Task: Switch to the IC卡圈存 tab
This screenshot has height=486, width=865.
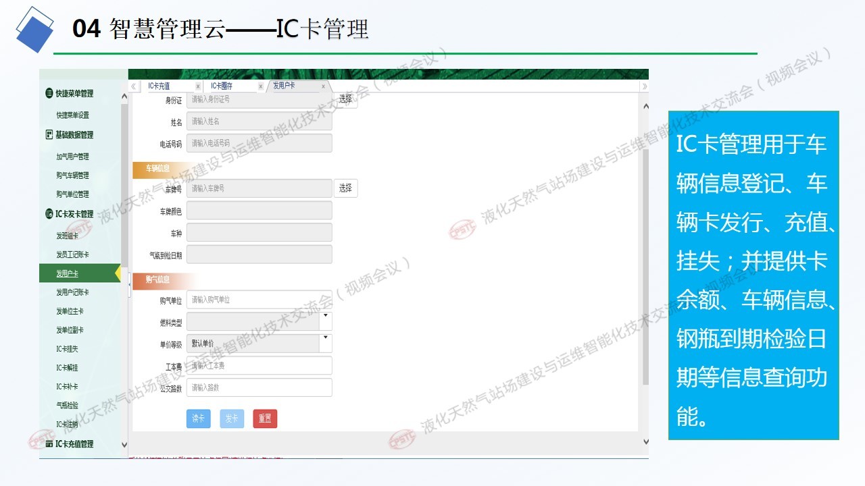Action: coord(221,86)
